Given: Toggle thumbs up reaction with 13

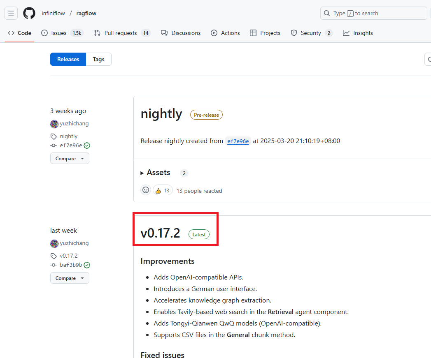Looking at the screenshot, I should [x=163, y=191].
